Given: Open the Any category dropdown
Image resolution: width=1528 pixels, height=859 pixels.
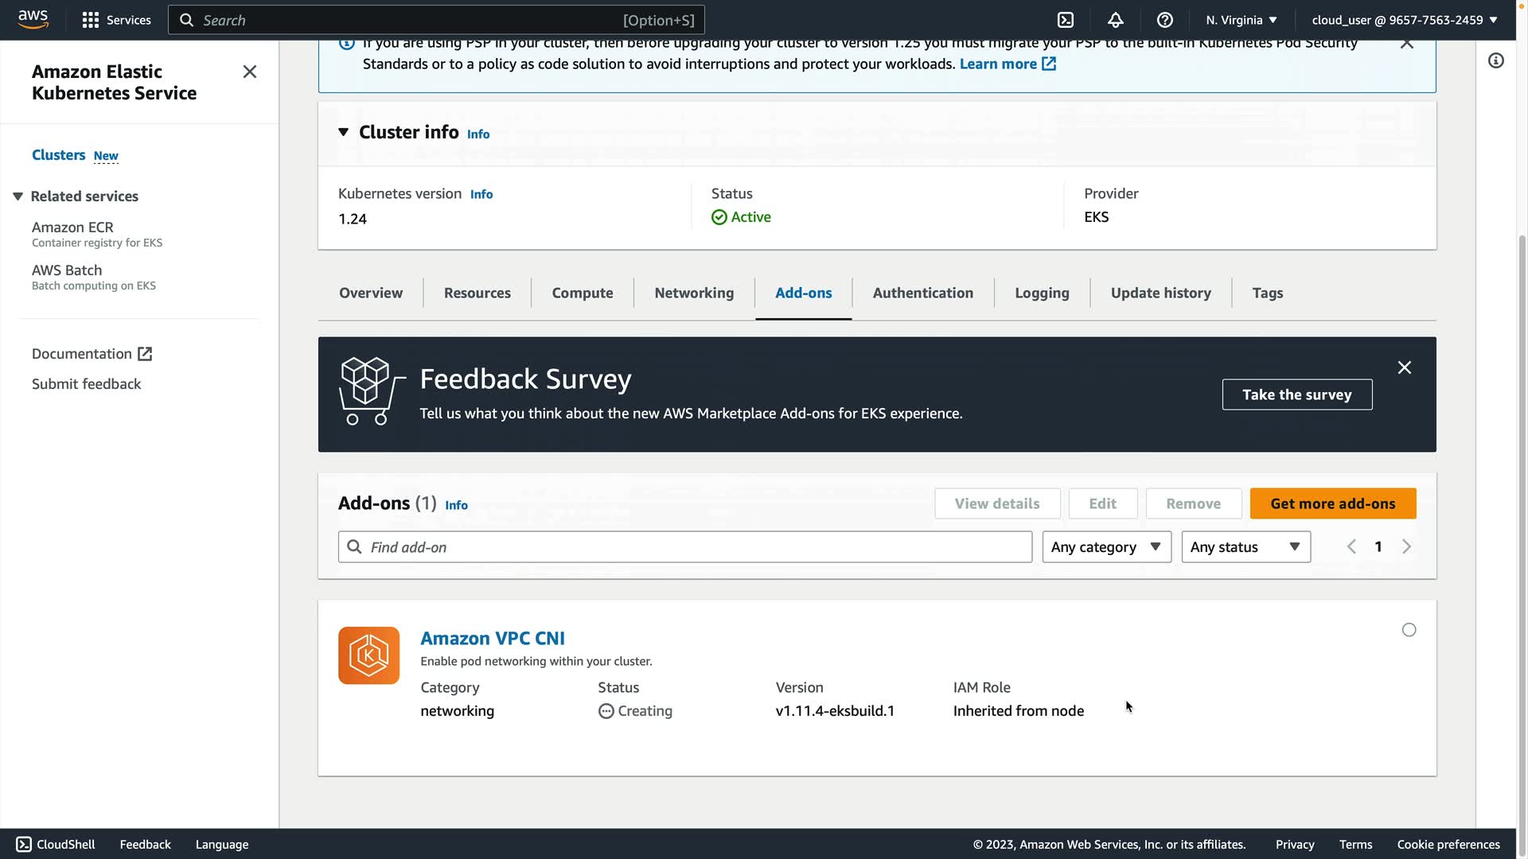Looking at the screenshot, I should pos(1106,547).
